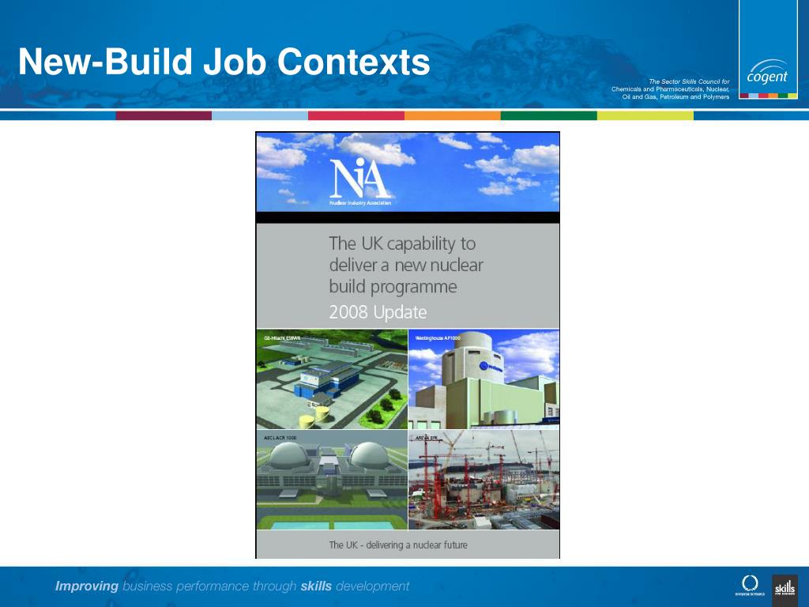The image size is (809, 607).
Task: Click the 'Oil and Gas, Petroleum and Polymers' line
Action: (676, 96)
